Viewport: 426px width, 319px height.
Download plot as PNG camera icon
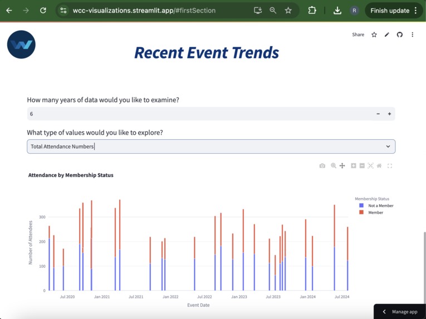(x=322, y=166)
